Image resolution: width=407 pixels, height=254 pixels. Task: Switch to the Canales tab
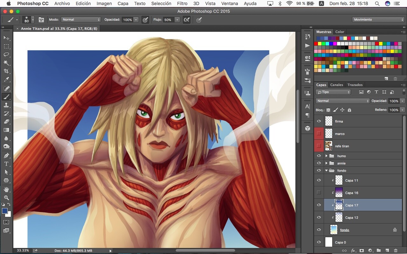[x=336, y=85]
